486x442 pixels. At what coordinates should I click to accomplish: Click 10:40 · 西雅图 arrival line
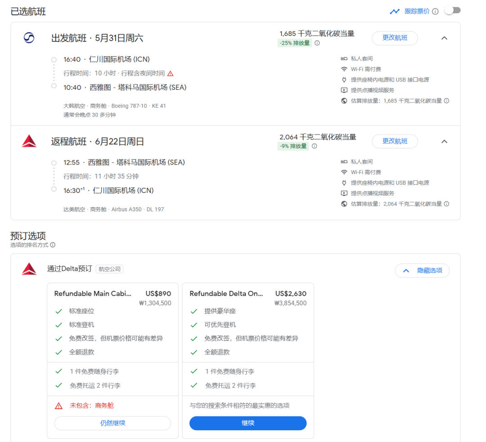pos(125,88)
